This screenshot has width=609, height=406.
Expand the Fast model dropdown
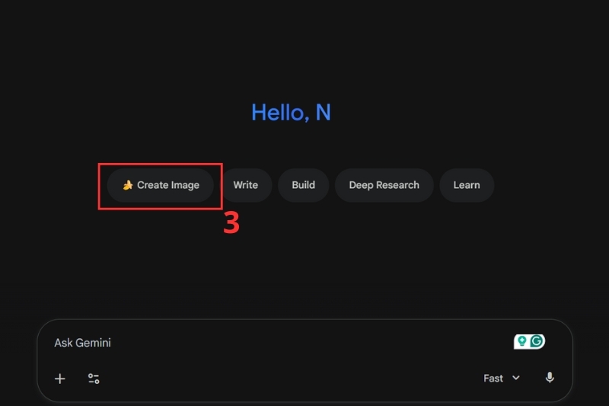click(x=502, y=378)
